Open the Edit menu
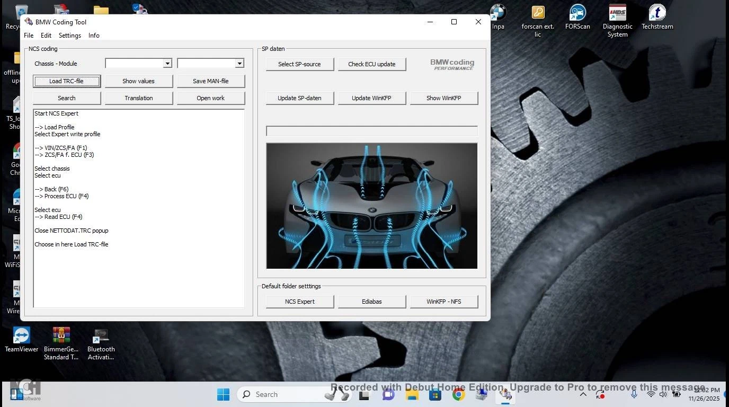This screenshot has height=407, width=729. coord(46,36)
